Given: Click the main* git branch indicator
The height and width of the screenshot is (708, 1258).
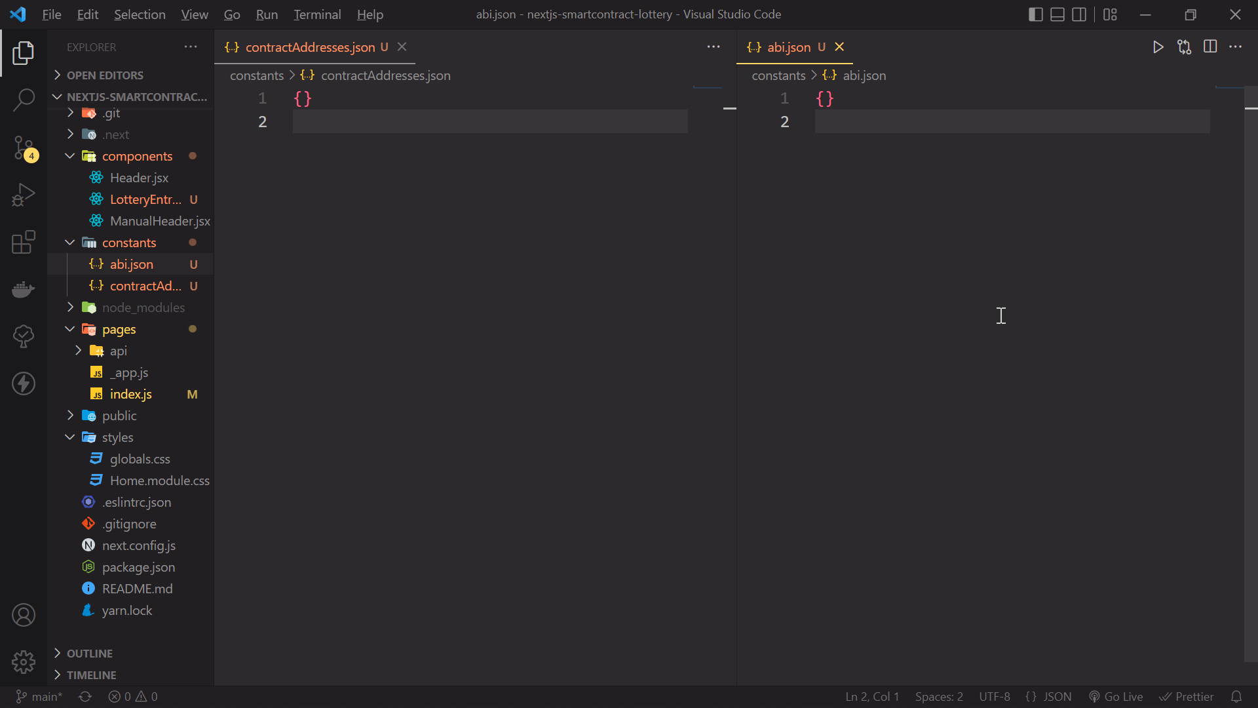Looking at the screenshot, I should pyautogui.click(x=39, y=697).
